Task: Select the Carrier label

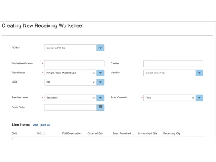Action: pyautogui.click(x=115, y=64)
